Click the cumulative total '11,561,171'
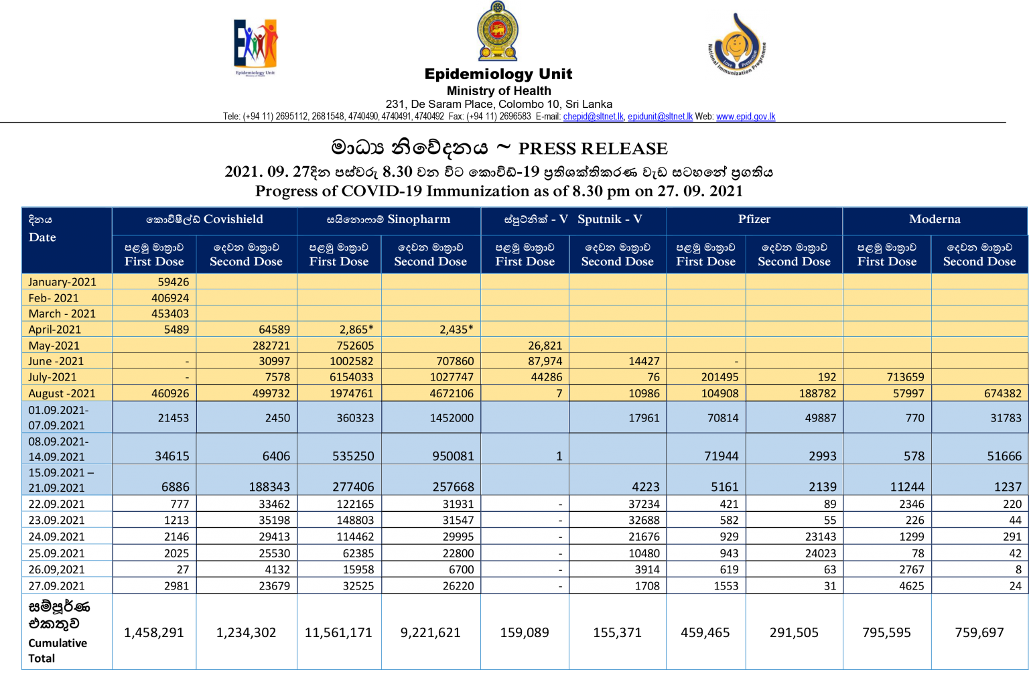 338,632
